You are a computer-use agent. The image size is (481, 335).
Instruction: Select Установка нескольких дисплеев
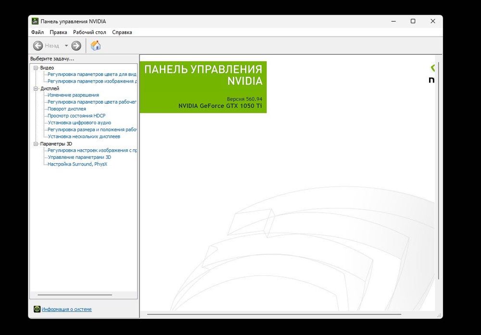click(x=84, y=136)
